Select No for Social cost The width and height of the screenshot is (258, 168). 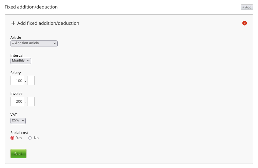[x=30, y=138]
